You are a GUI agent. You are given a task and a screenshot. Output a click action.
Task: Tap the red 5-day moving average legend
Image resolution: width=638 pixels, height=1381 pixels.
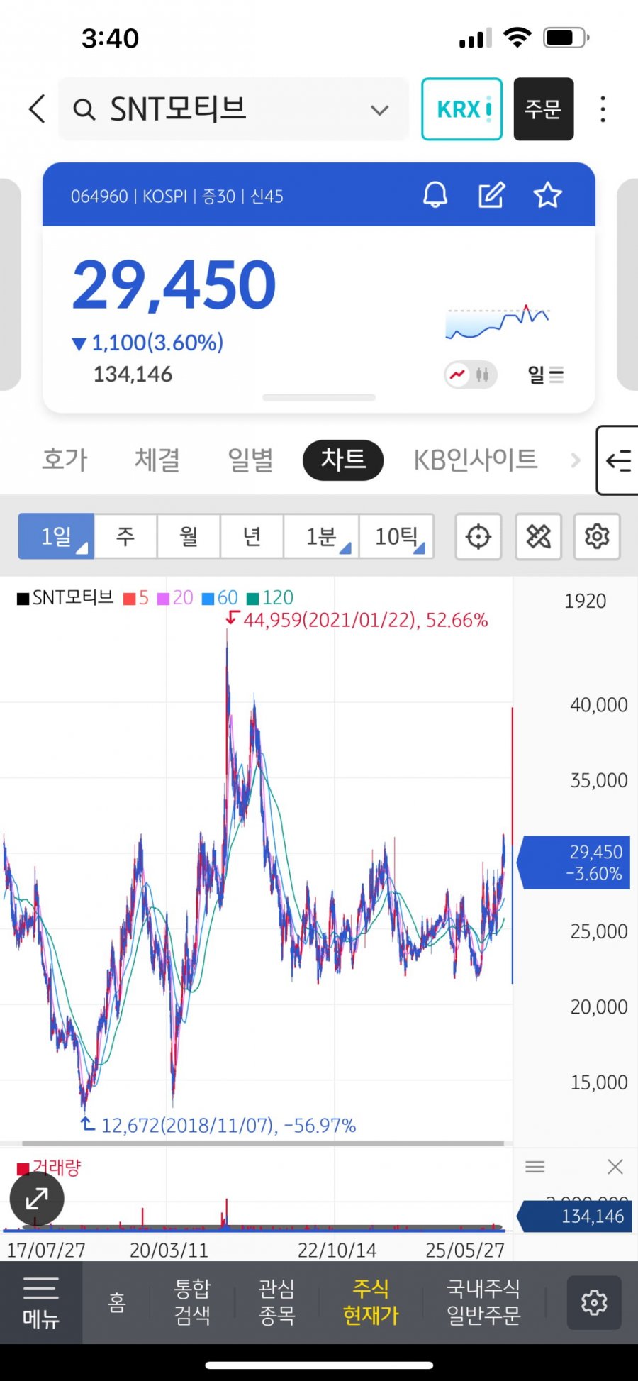[x=136, y=597]
